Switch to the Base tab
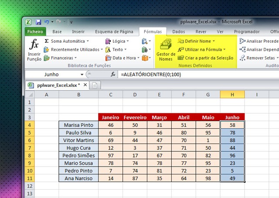 pos(57,31)
